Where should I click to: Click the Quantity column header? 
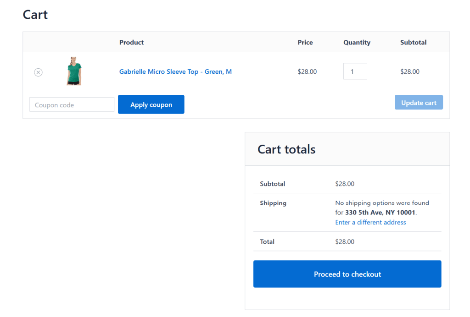pyautogui.click(x=357, y=42)
